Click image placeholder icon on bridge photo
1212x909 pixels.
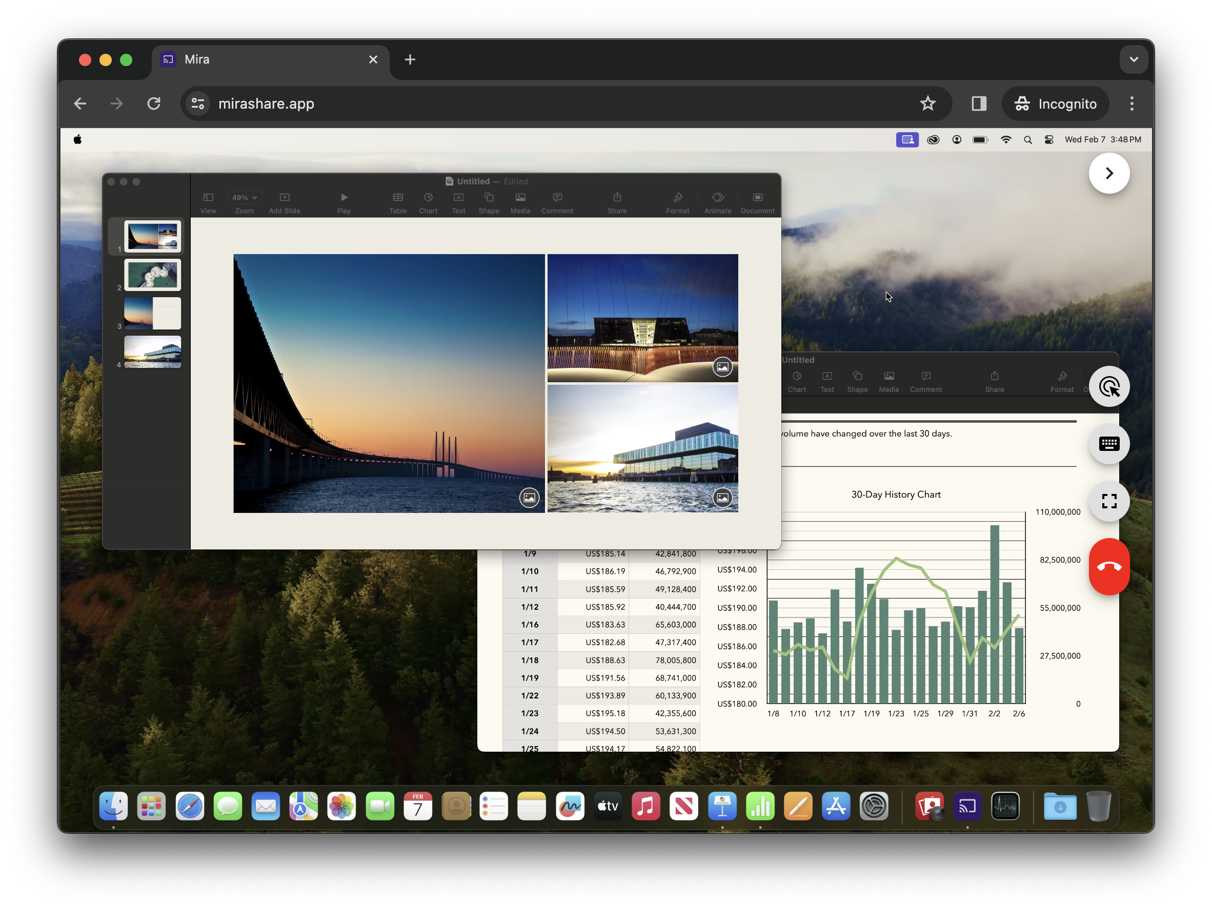(529, 498)
